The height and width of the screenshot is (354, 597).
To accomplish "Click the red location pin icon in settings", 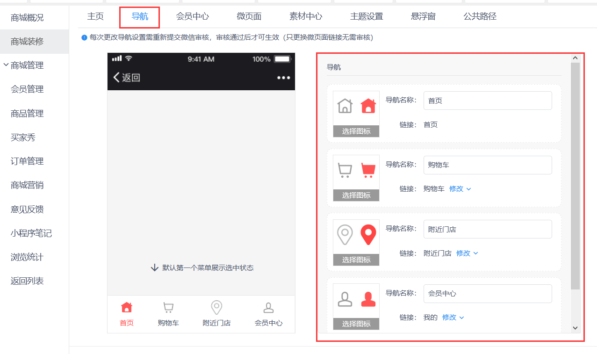I will tap(368, 234).
